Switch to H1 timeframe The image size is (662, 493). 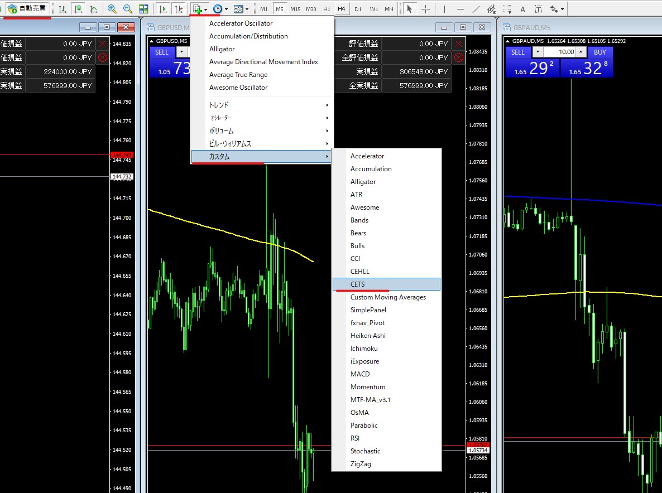pos(327,9)
